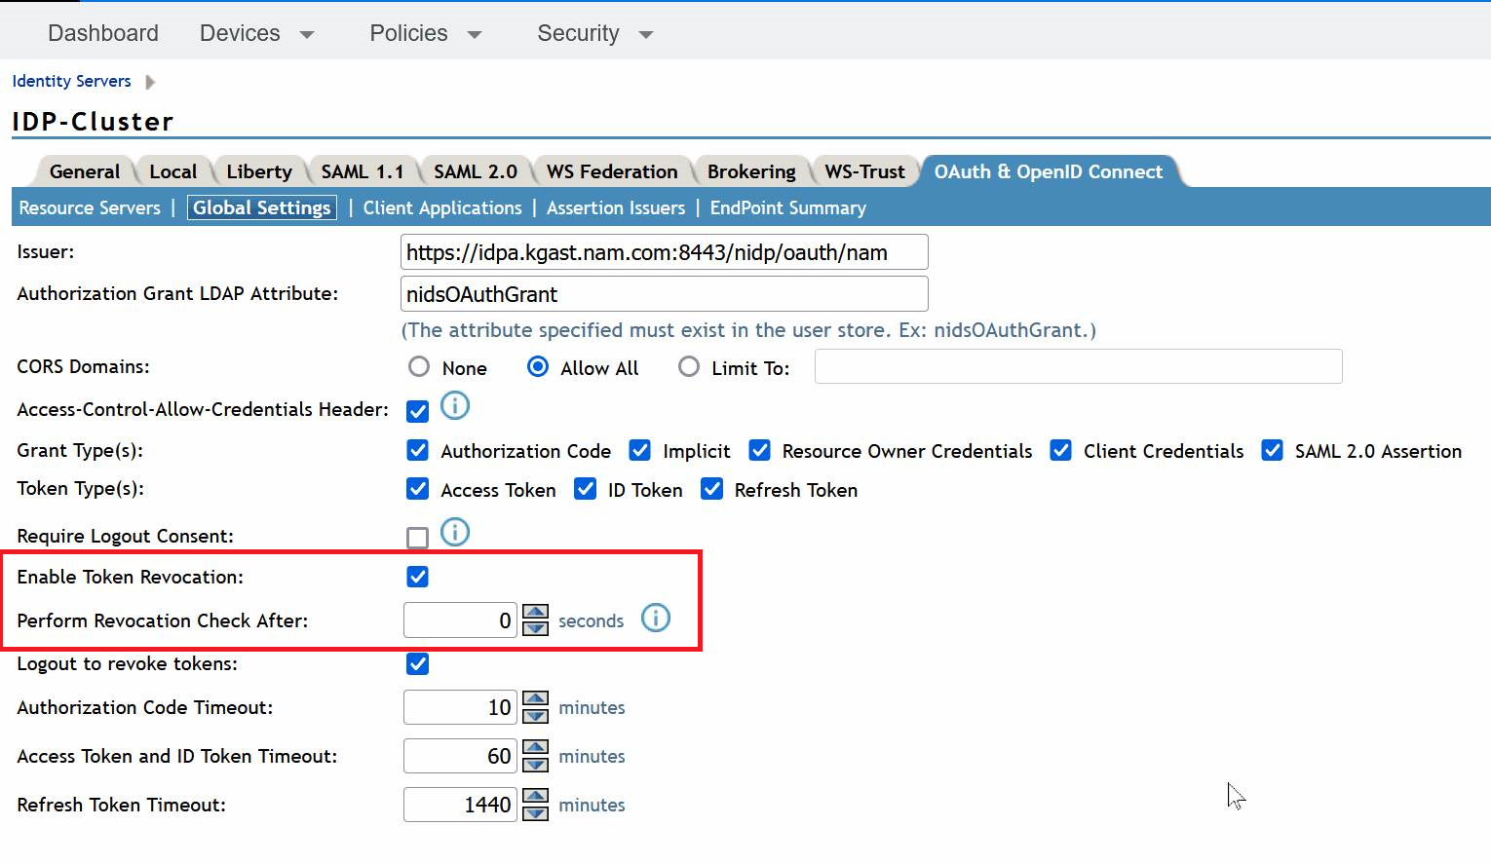The height and width of the screenshot is (864, 1491).
Task: Click the up stepper for Perform Revocation Check After
Action: click(x=534, y=612)
